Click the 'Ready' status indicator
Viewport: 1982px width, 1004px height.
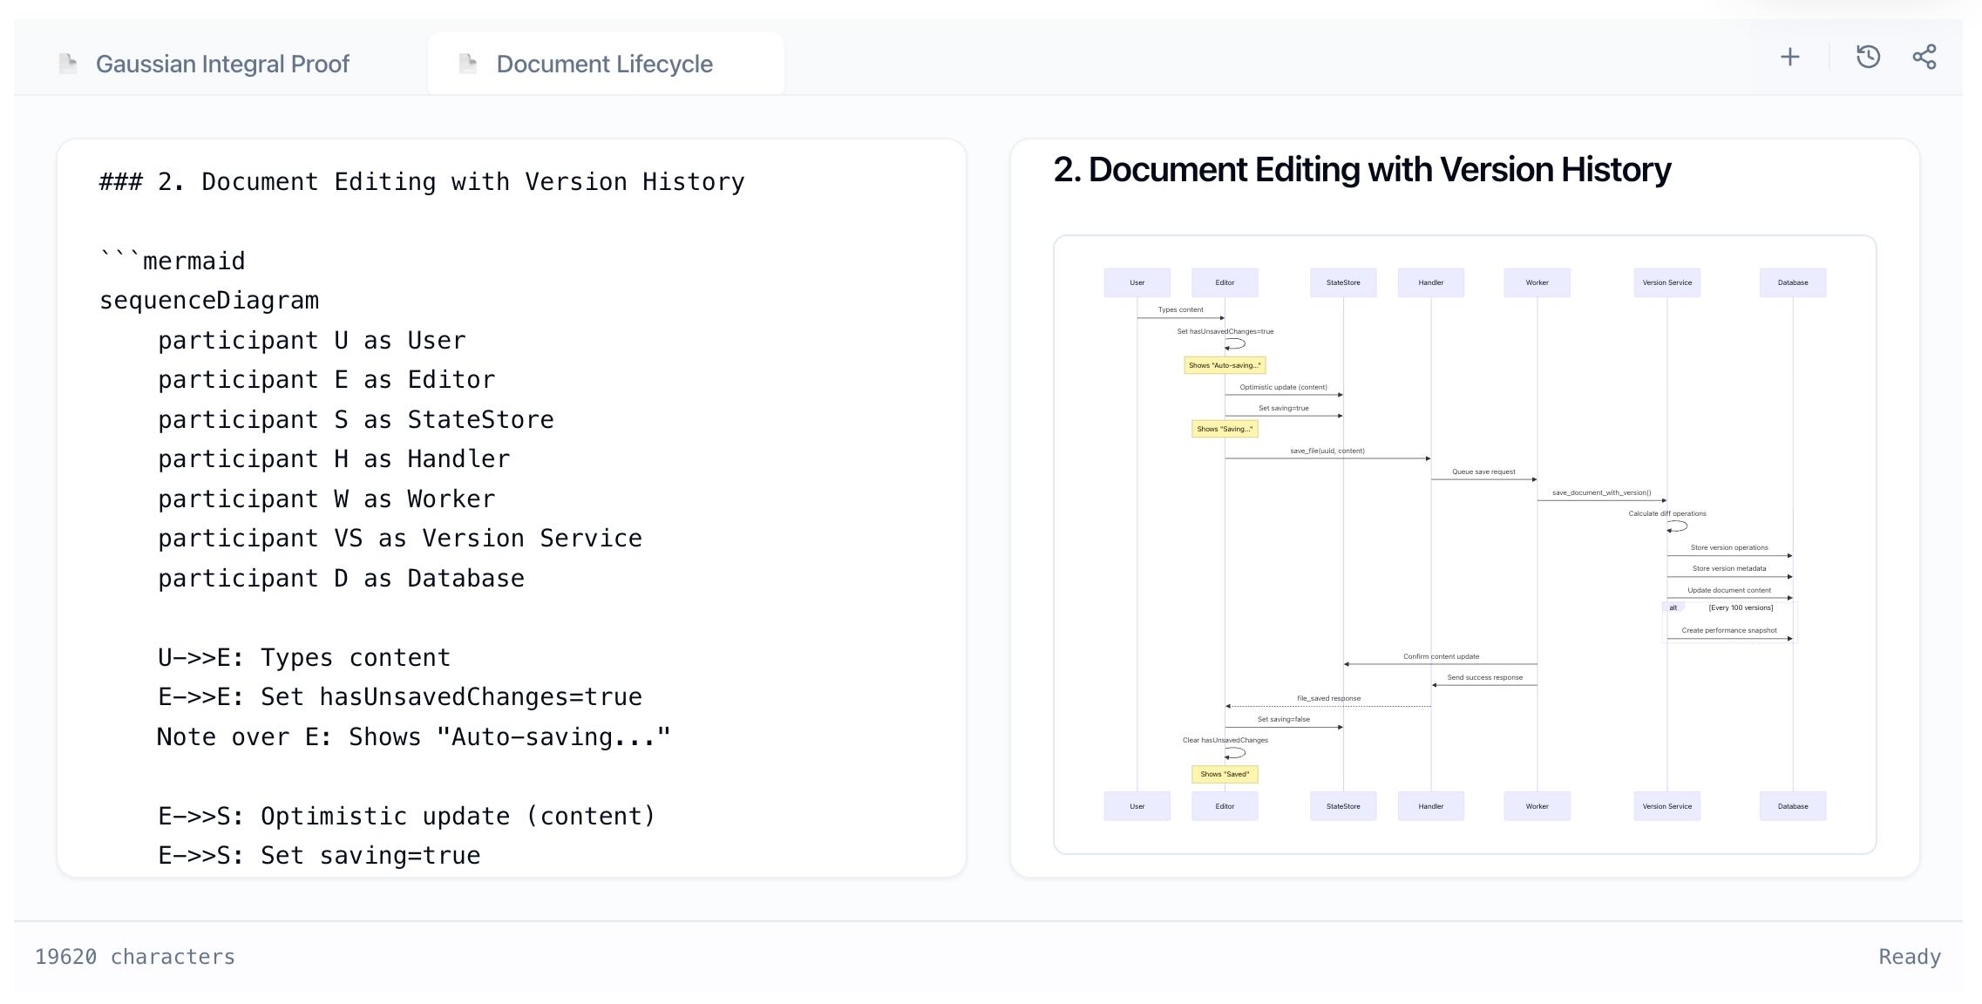point(1909,956)
